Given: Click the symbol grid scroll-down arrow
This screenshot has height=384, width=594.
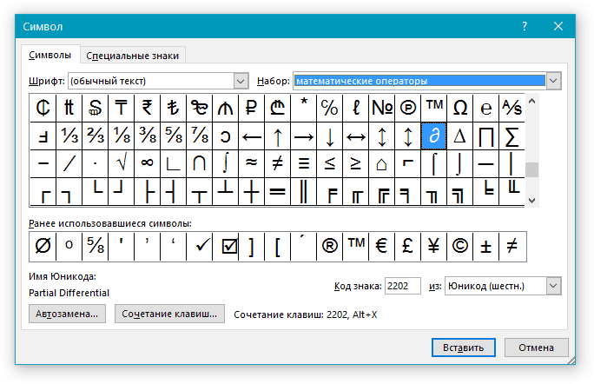Looking at the screenshot, I should 531,200.
